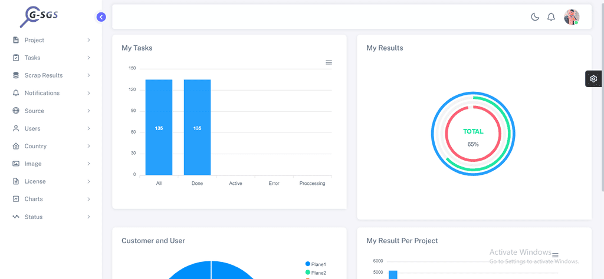The width and height of the screenshot is (604, 279).
Task: Open the settings gear side panel
Action: tap(593, 79)
